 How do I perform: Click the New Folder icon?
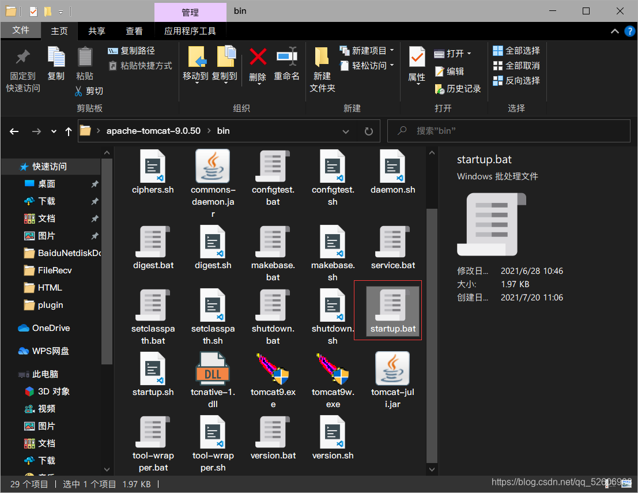pos(322,57)
